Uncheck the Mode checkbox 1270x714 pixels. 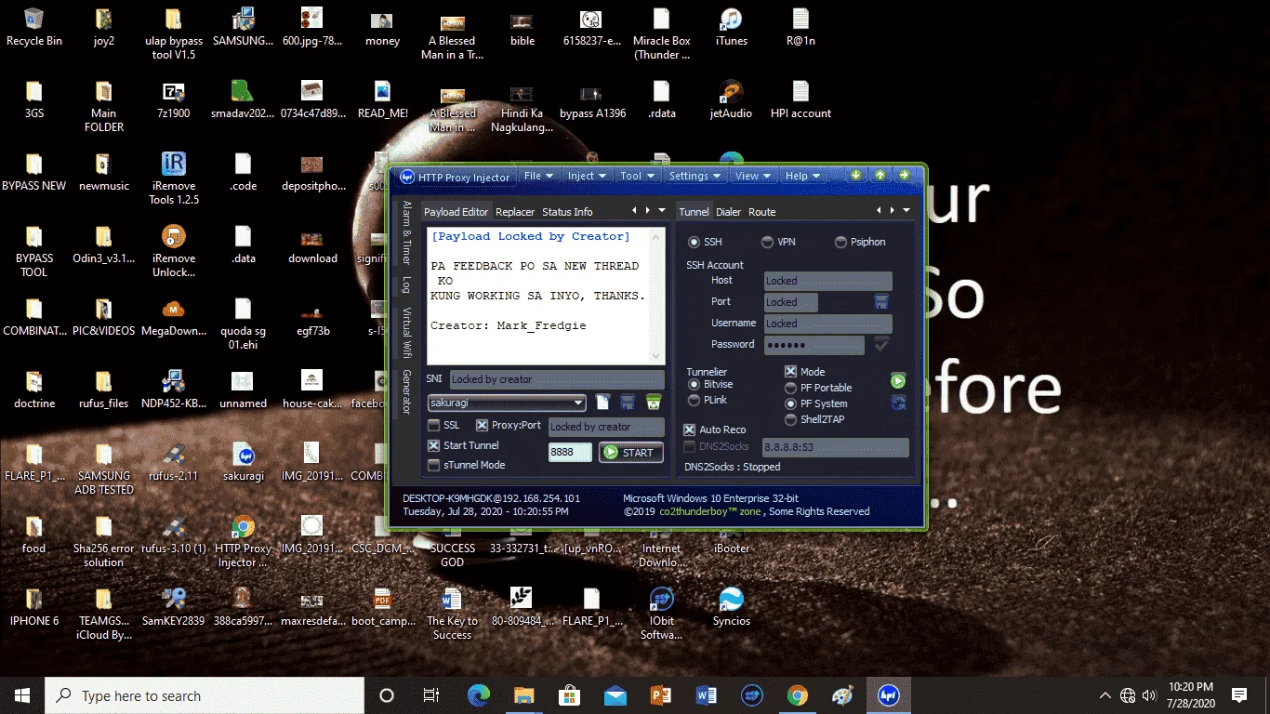(x=790, y=371)
